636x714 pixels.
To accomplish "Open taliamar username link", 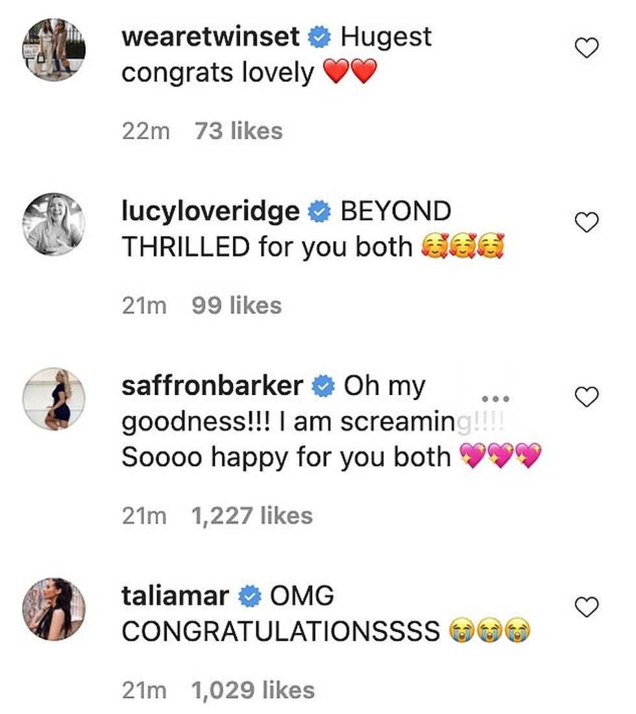I will [x=175, y=596].
